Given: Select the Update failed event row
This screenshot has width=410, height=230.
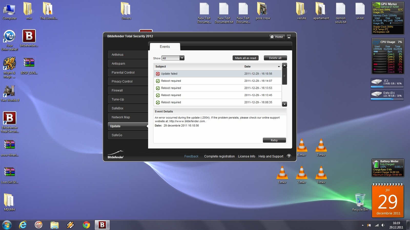Looking at the screenshot, I should pyautogui.click(x=218, y=74).
